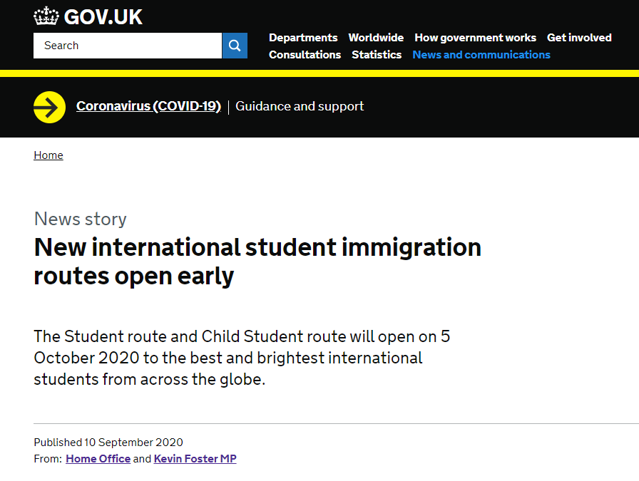Focus the Search input field
Image resolution: width=639 pixels, height=481 pixels.
128,46
